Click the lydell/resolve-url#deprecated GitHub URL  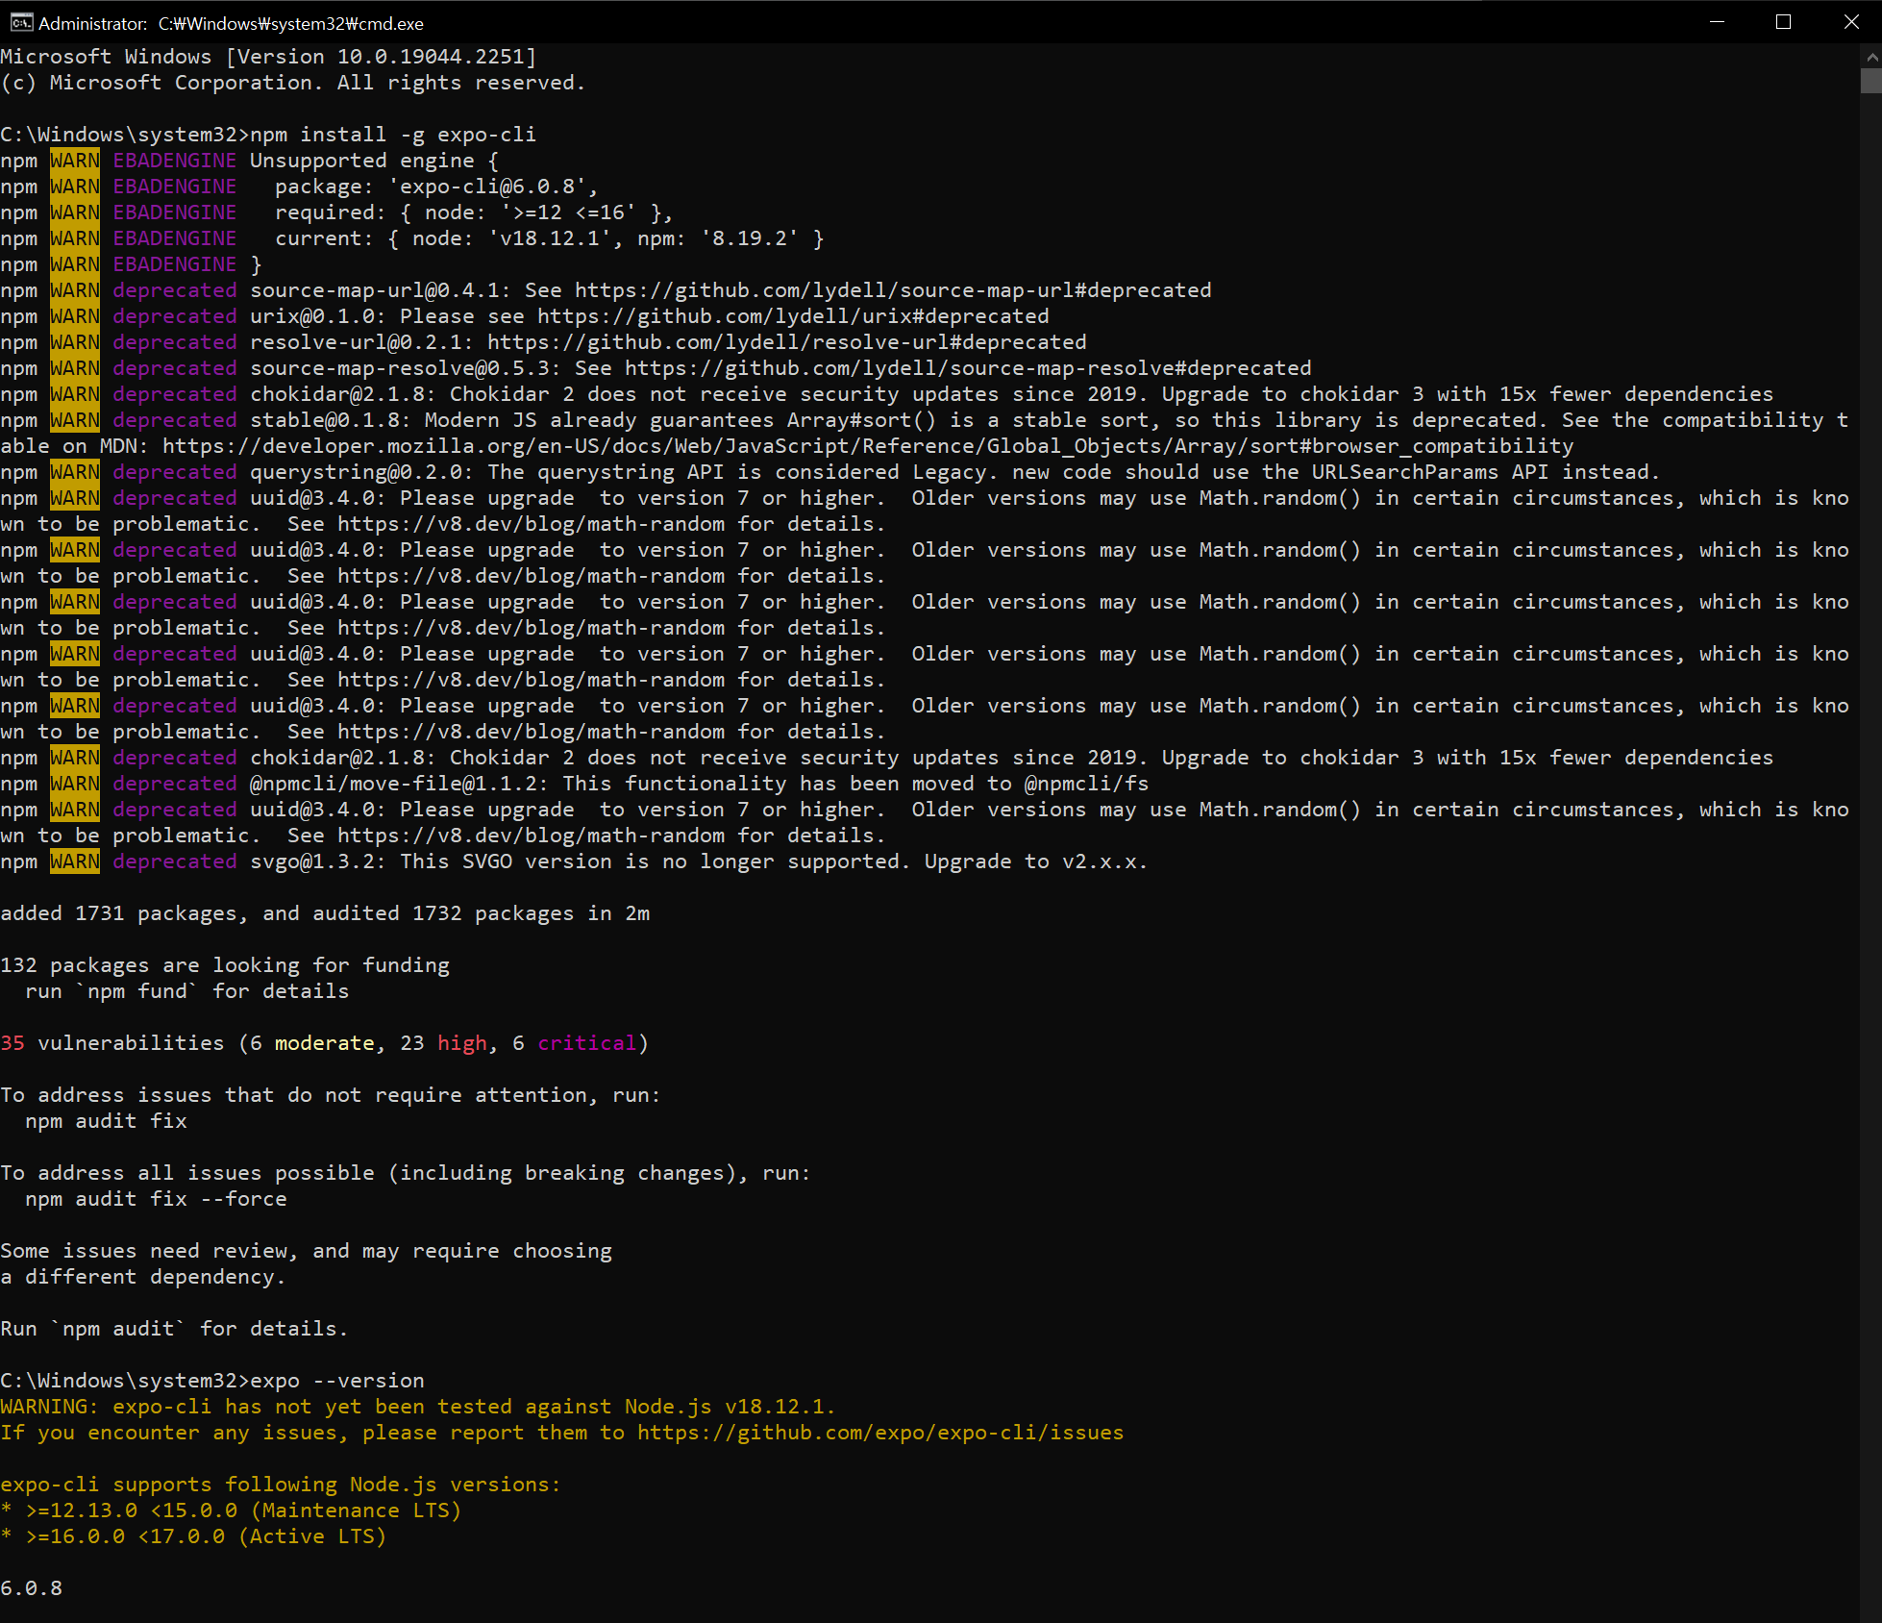point(786,342)
